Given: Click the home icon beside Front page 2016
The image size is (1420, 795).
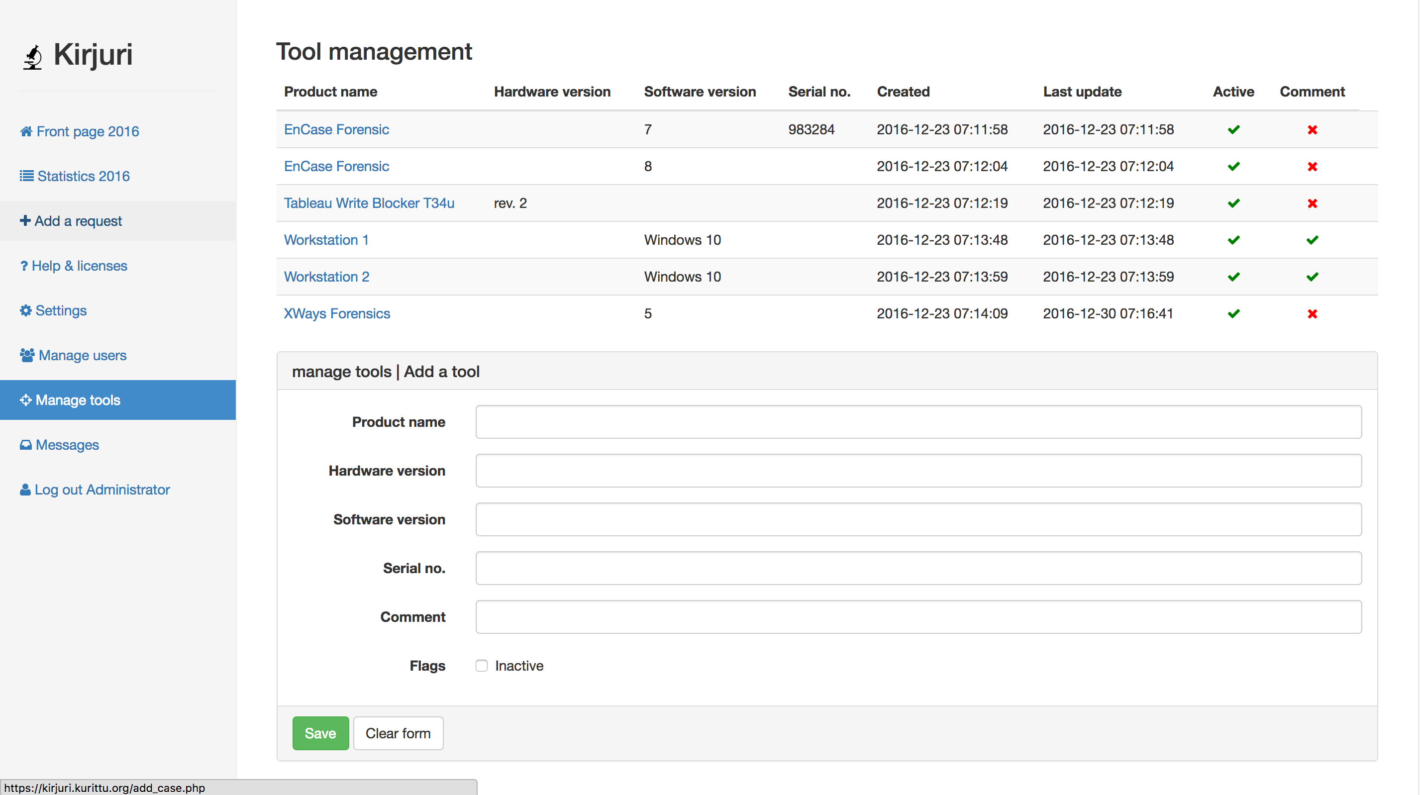Looking at the screenshot, I should pos(26,131).
